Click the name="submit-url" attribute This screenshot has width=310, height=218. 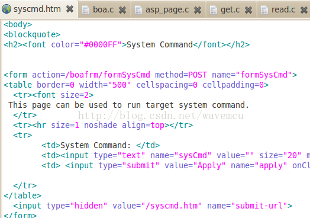point(247,206)
